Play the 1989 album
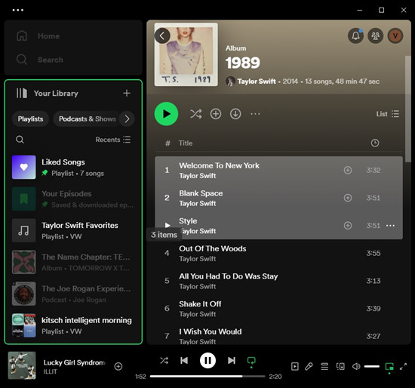 (x=166, y=114)
